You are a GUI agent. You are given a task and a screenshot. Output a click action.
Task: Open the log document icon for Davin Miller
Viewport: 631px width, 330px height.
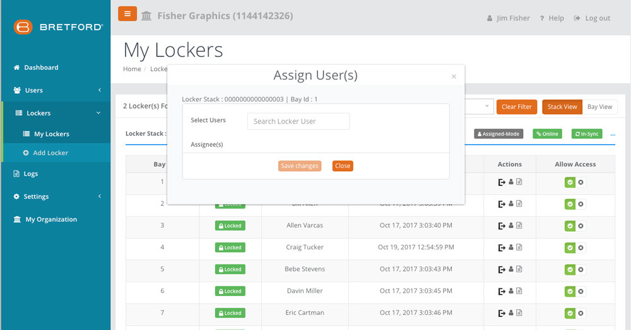coord(519,291)
